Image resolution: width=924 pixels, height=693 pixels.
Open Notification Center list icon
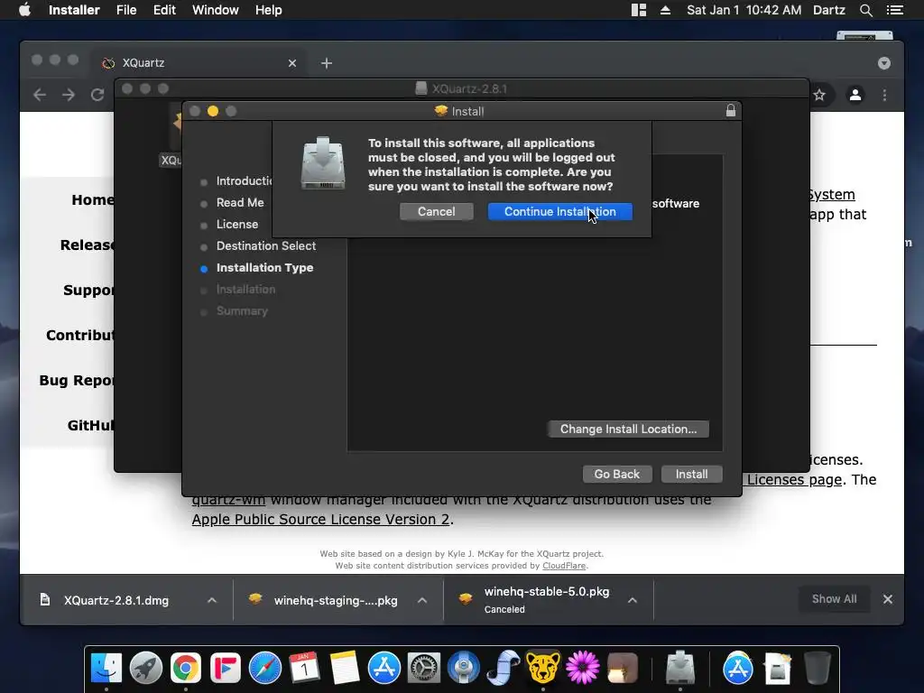pos(895,10)
